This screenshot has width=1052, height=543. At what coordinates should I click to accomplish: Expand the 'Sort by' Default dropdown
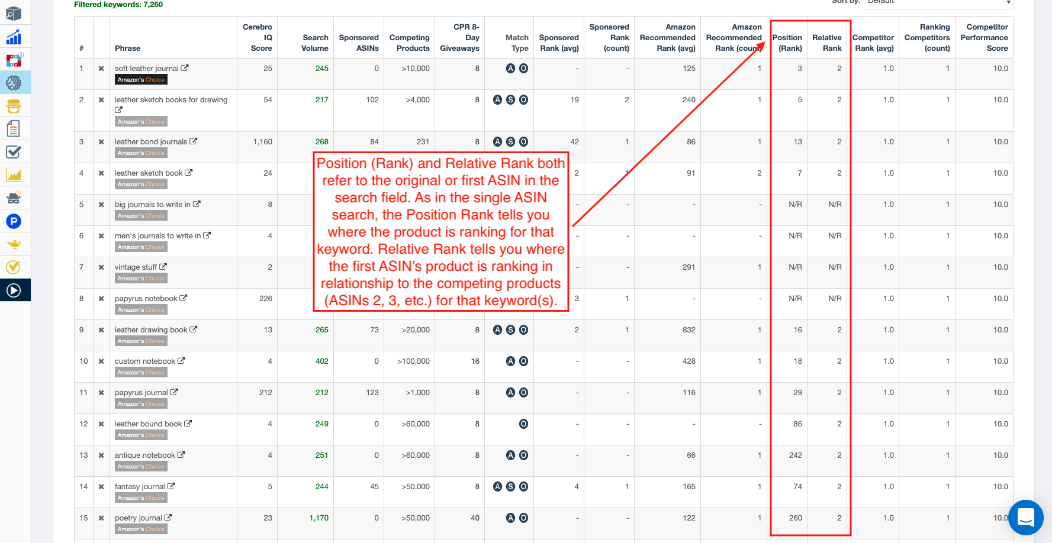point(938,3)
